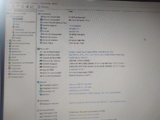Image resolution: width=160 pixels, height=120 pixels.
Task: Click the Banco de Dados icon
Action: tap(9, 74)
